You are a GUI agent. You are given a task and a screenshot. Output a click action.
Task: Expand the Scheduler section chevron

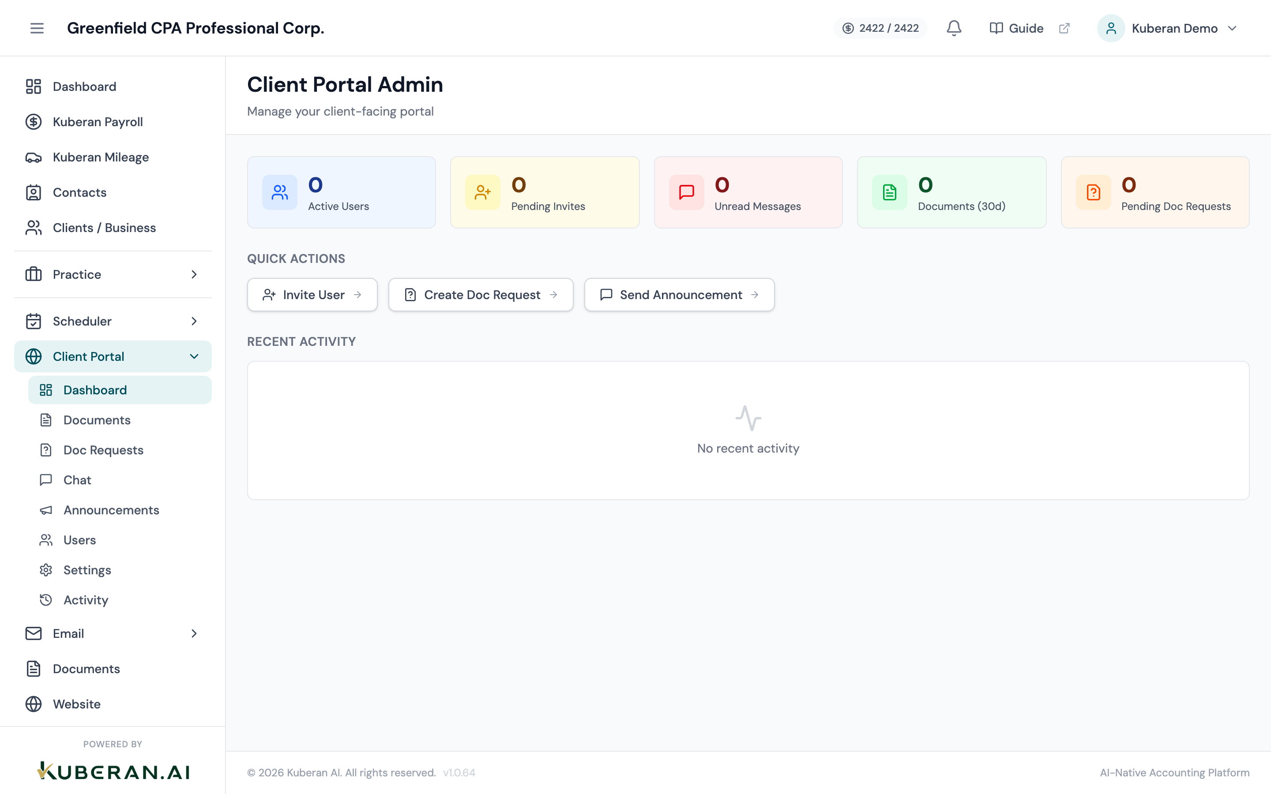point(194,321)
